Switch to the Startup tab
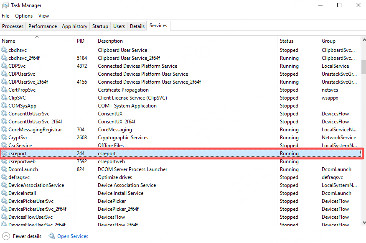The height and width of the screenshot is (243, 366). pyautogui.click(x=100, y=26)
